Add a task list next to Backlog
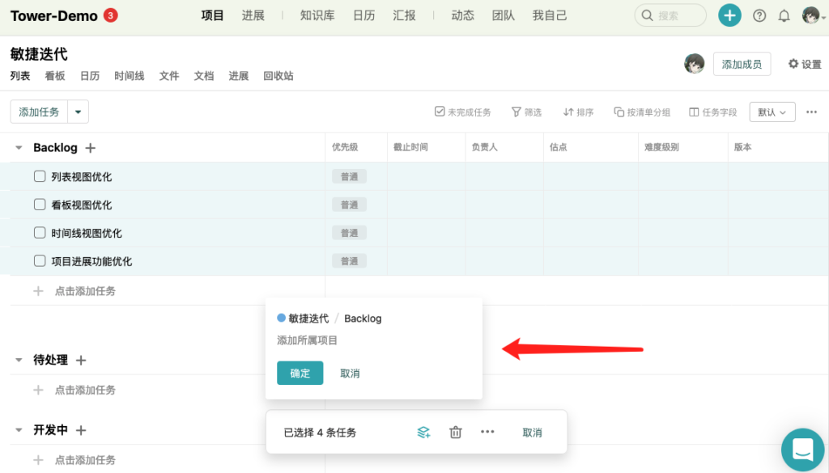The height and width of the screenshot is (473, 829). click(x=91, y=148)
